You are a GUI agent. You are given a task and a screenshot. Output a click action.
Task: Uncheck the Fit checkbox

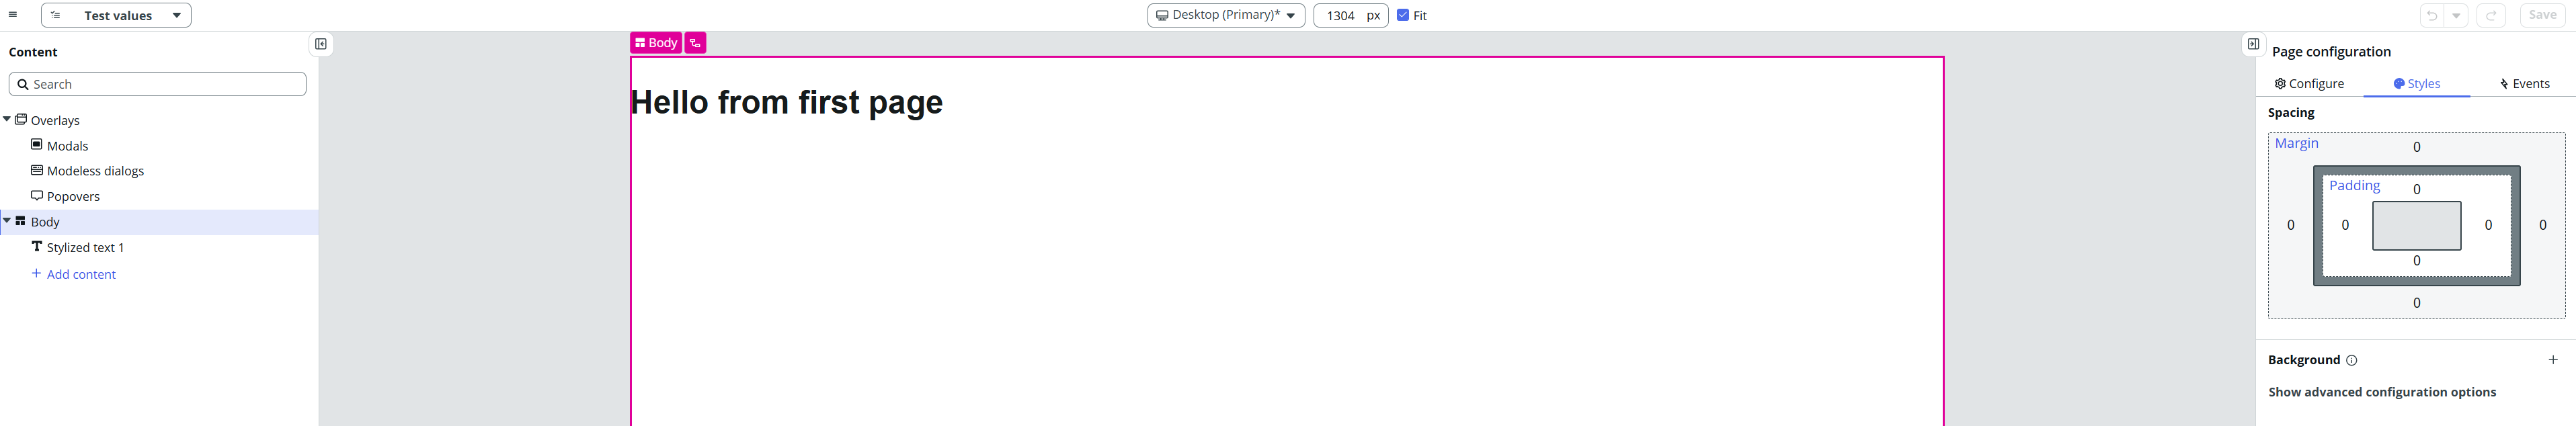tap(1403, 15)
